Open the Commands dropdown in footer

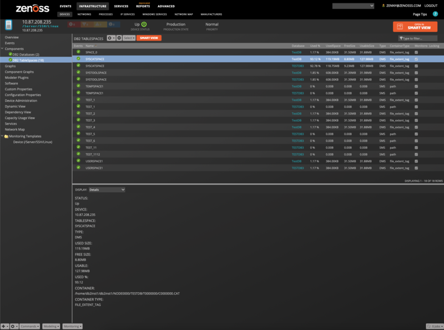(x=29, y=326)
